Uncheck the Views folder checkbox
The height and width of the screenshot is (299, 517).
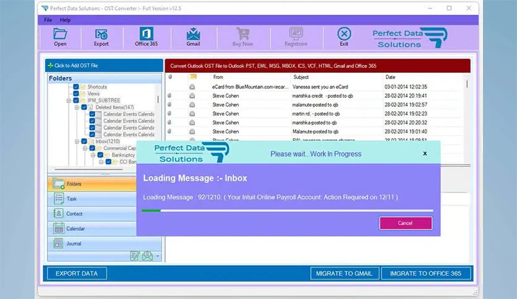click(x=76, y=93)
